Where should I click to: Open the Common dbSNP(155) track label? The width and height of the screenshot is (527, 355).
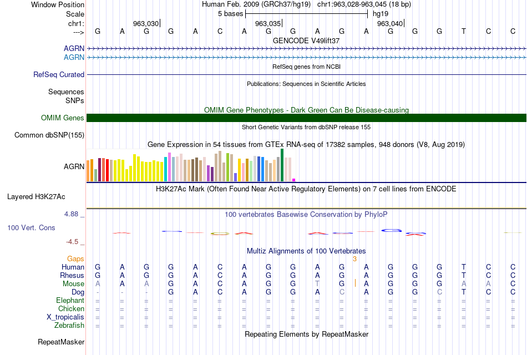pyautogui.click(x=49, y=135)
